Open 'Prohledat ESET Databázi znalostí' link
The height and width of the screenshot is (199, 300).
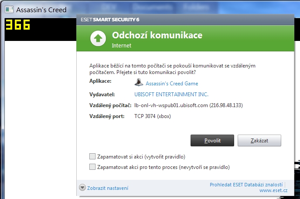[246, 185]
